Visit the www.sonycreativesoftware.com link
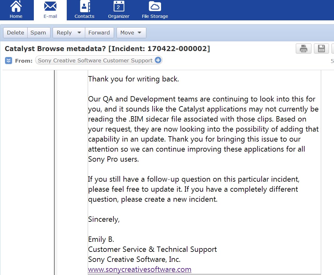Screen dimensions: 334x275 pyautogui.click(x=140, y=269)
